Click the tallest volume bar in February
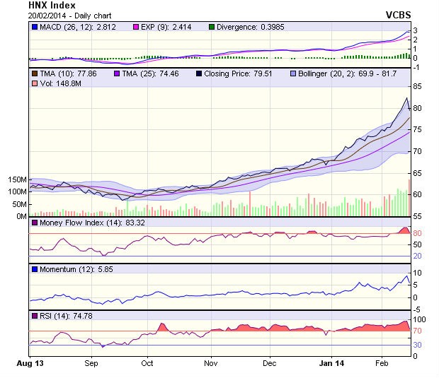 409,198
